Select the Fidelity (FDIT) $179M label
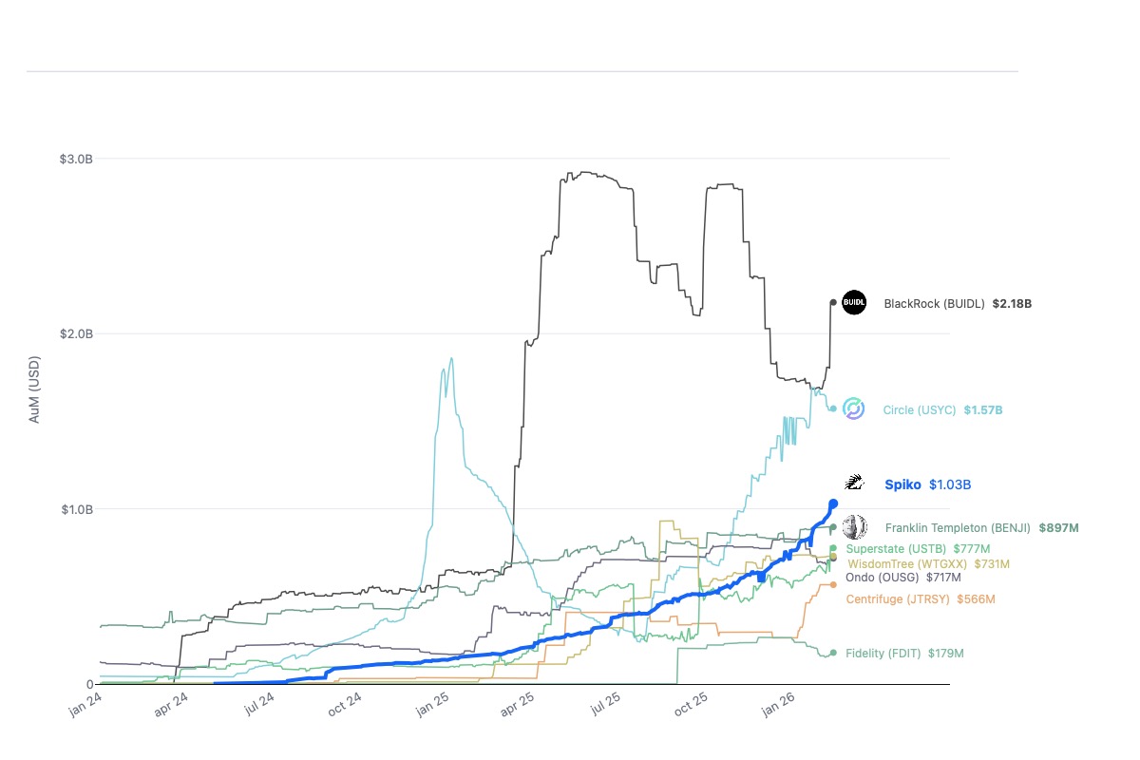This screenshot has width=1140, height=760. (x=904, y=654)
